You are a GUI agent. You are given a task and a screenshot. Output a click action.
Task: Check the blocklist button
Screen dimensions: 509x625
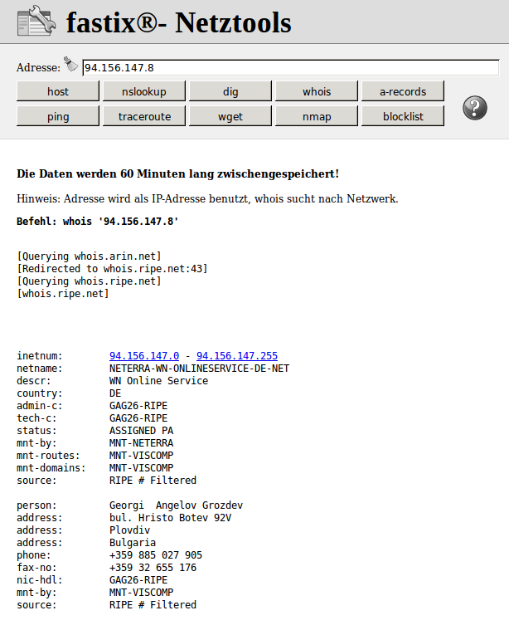click(403, 116)
